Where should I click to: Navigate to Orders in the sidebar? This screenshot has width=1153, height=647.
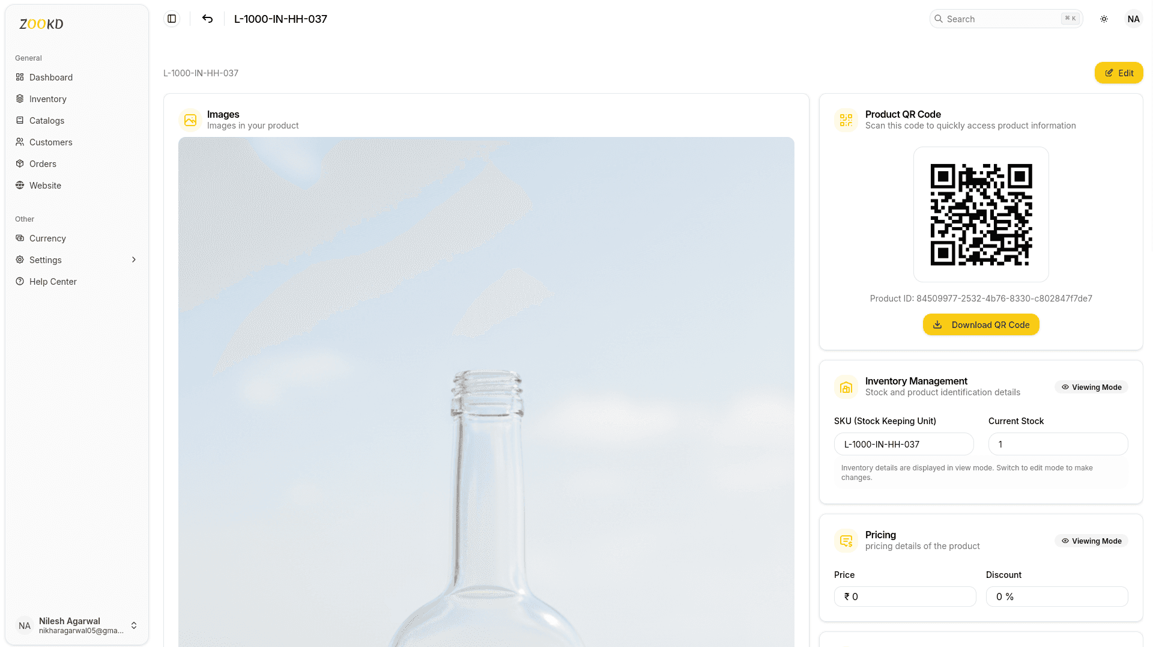coord(43,163)
